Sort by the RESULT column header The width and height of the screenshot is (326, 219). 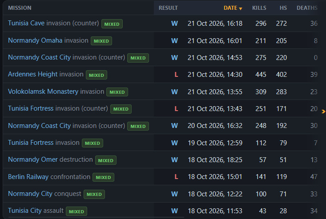point(168,8)
